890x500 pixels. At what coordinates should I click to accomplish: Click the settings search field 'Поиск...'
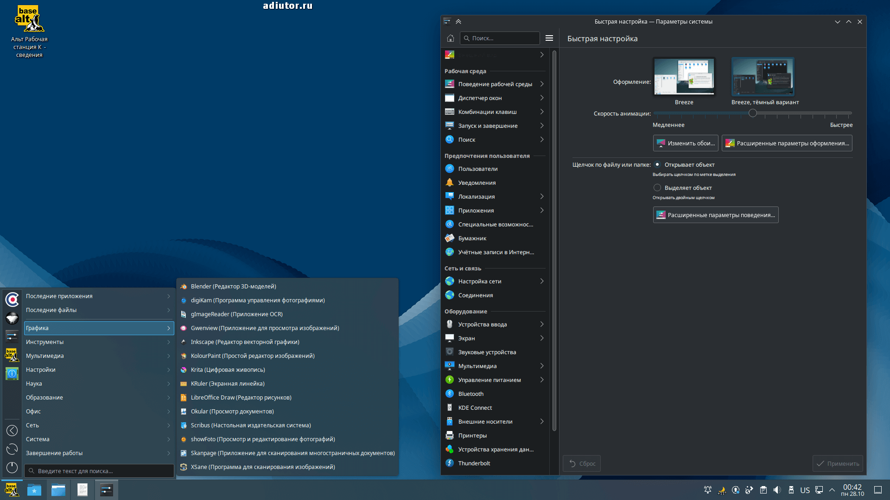[500, 38]
